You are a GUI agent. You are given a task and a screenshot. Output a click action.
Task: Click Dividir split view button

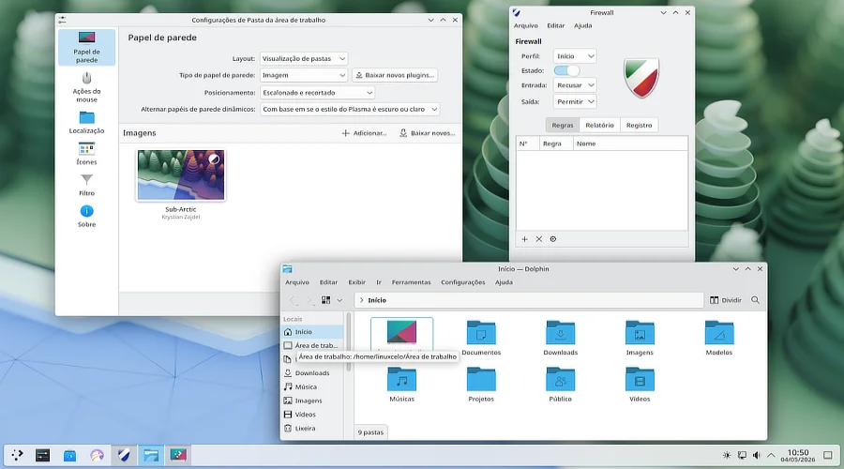pyautogui.click(x=726, y=300)
